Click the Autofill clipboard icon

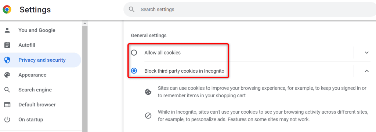click(7, 45)
